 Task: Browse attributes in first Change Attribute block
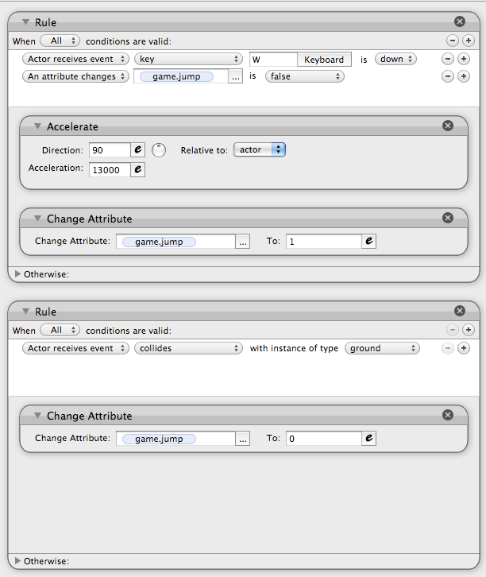[x=243, y=241]
